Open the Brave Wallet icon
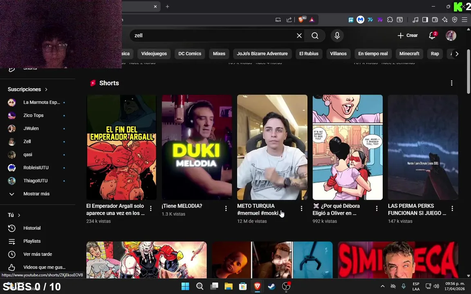This screenshot has height=294, width=471. (x=435, y=20)
